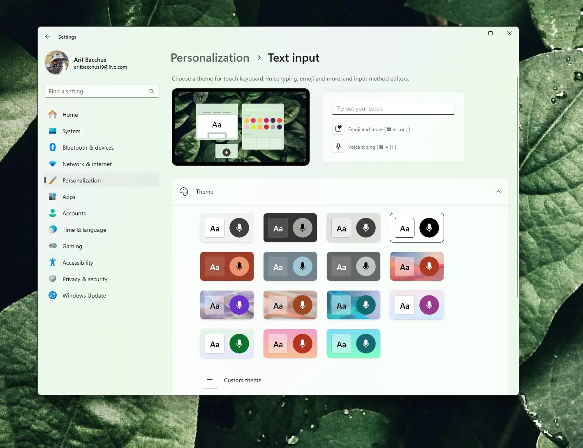Click the Bluetooth & devices icon
Viewport: 583px width, 448px height.
pyautogui.click(x=53, y=148)
